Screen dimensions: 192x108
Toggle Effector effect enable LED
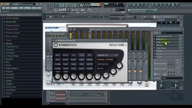tap(180, 45)
